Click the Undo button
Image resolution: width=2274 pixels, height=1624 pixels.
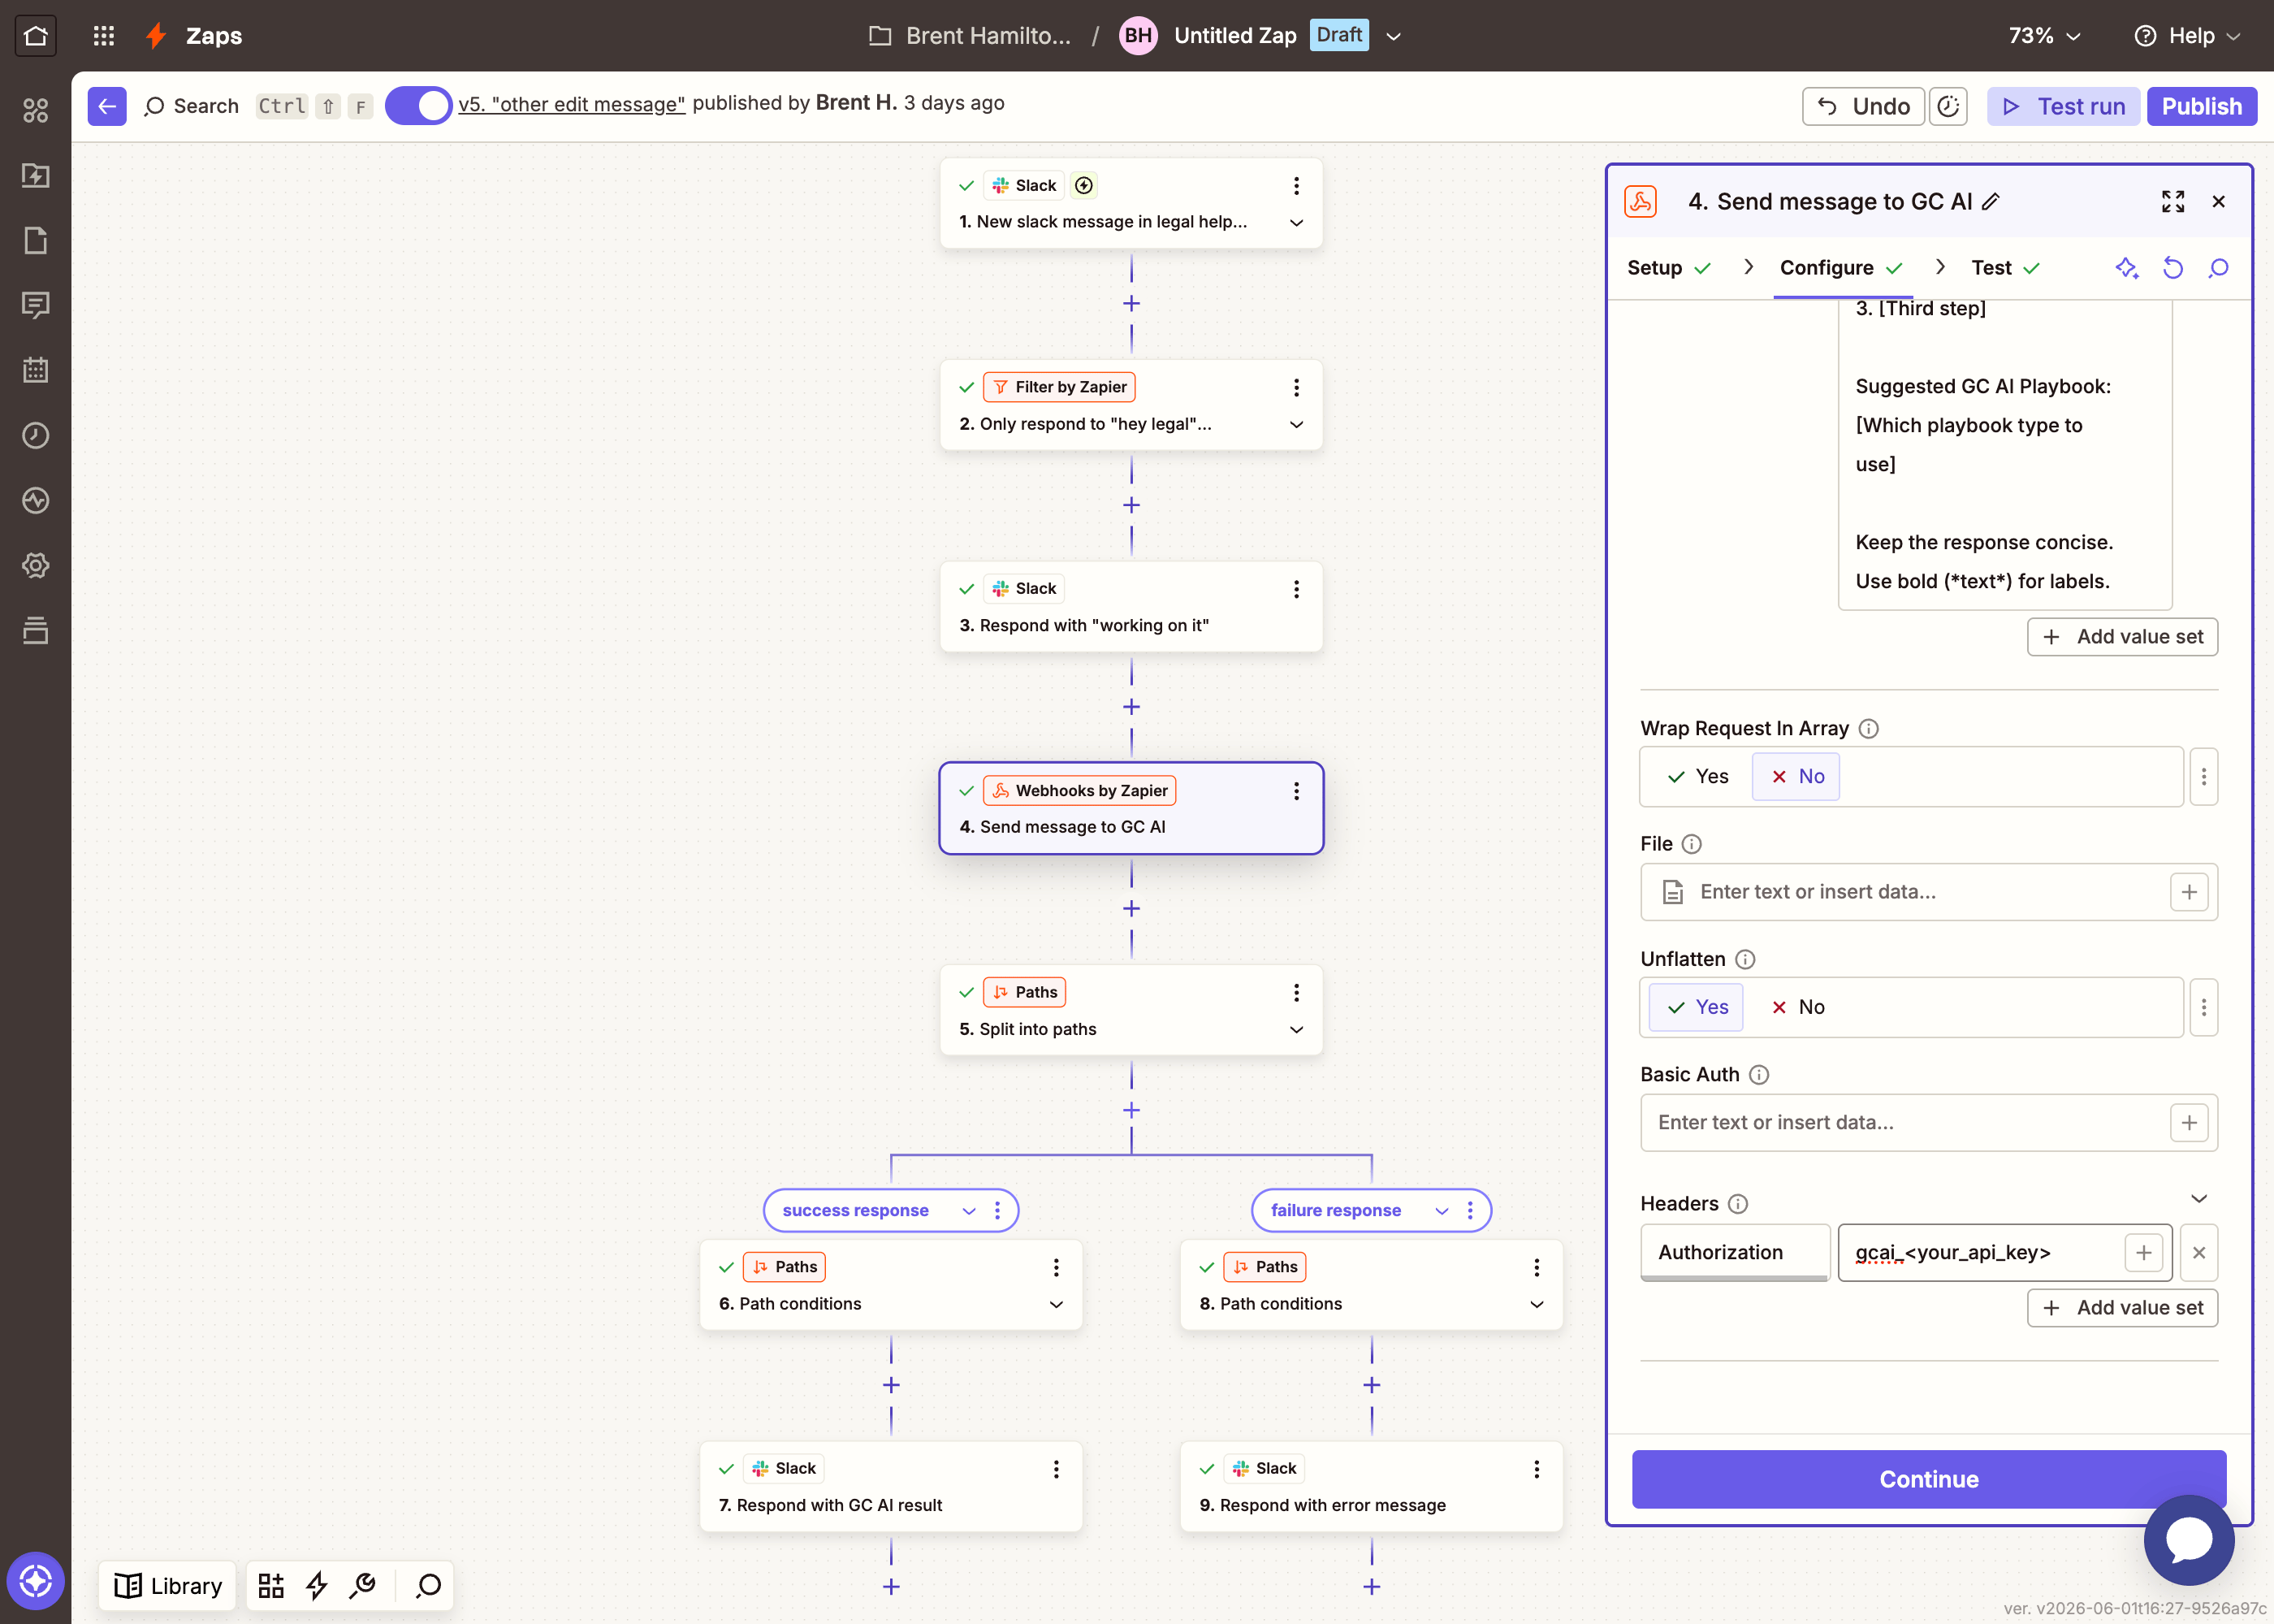(x=1863, y=106)
